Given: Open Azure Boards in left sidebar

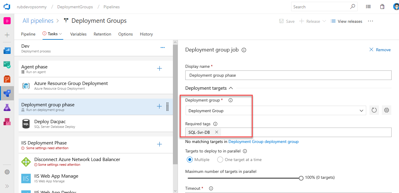Looking at the screenshot, I should tap(7, 65).
